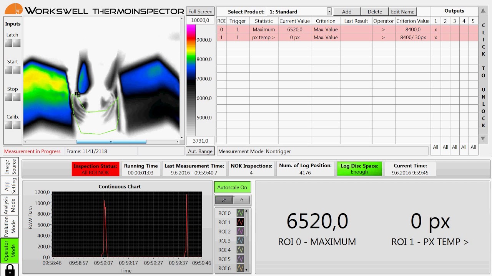Click the right Start input indicator

17,70
